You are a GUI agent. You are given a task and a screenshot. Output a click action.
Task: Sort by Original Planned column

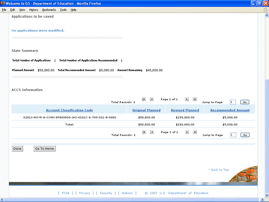pos(146,110)
